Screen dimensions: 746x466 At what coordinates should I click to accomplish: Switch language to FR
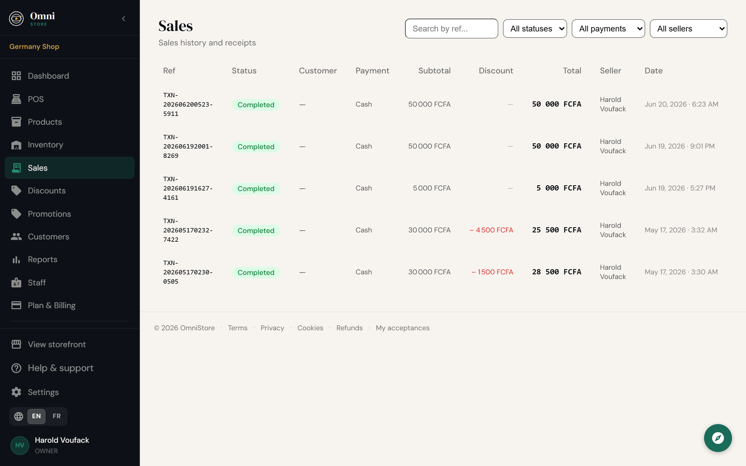pos(57,416)
